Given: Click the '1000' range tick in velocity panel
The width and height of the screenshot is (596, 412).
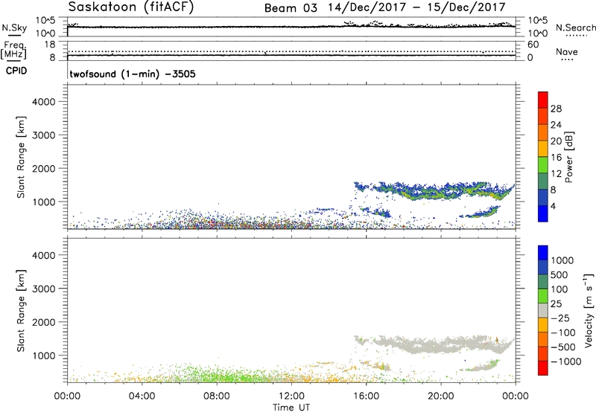Looking at the screenshot, I should 44,355.
